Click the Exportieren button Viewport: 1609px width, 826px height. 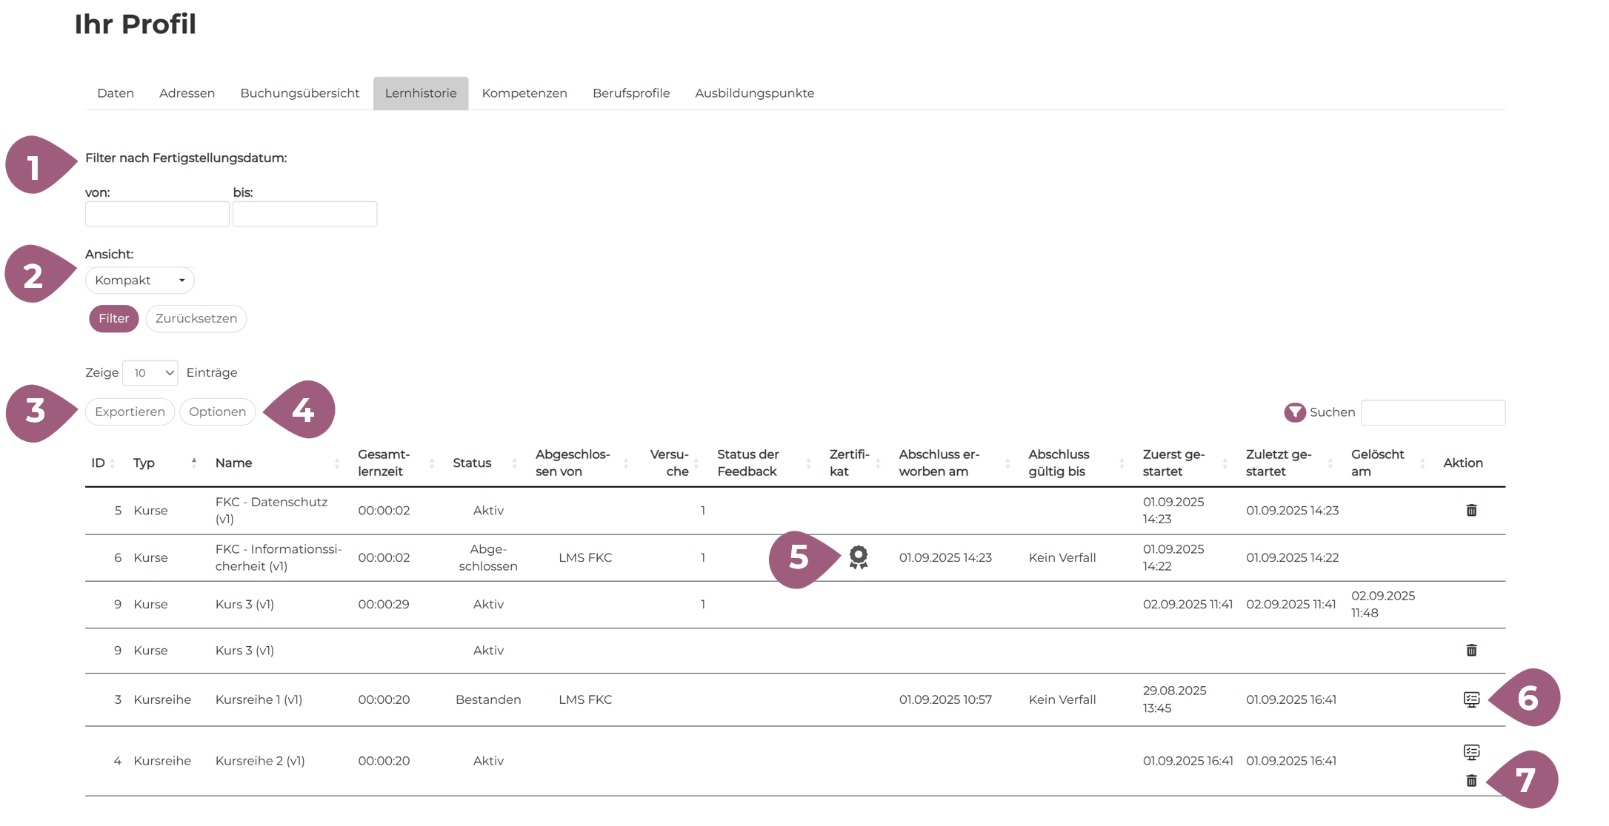click(x=130, y=412)
